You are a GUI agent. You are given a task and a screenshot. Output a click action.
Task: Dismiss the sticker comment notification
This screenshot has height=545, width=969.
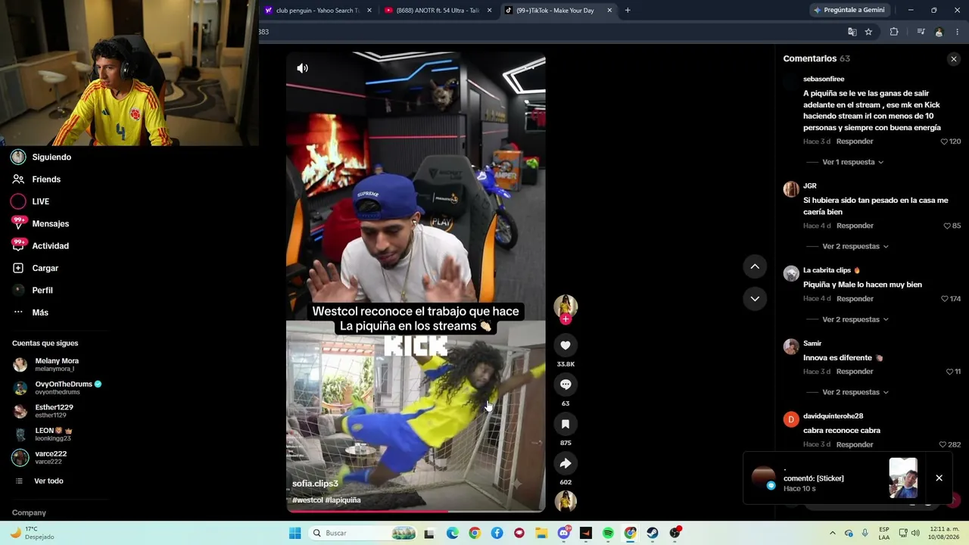tap(939, 478)
